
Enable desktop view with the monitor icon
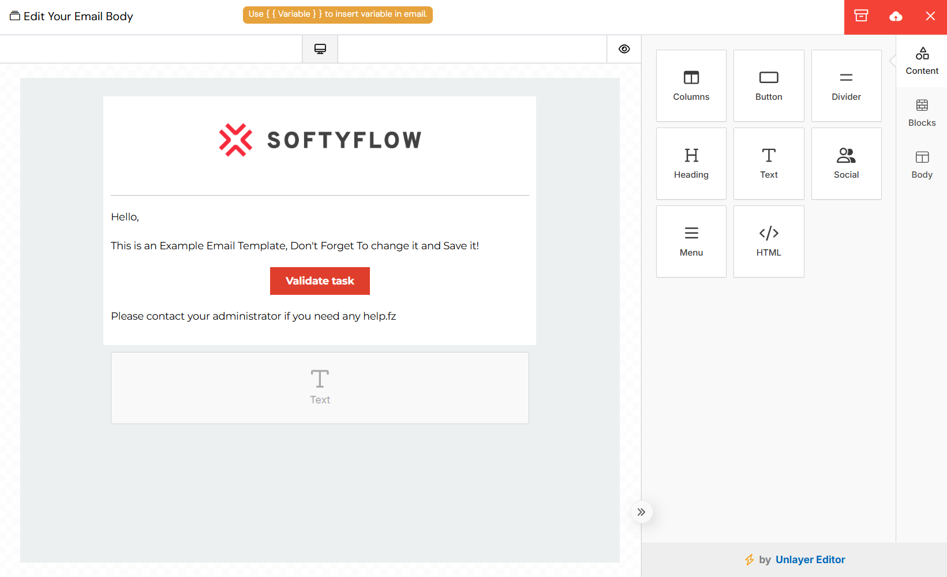coord(320,48)
